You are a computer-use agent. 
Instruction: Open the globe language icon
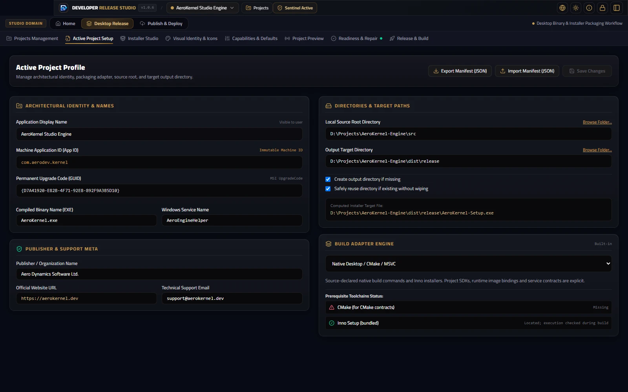click(562, 8)
